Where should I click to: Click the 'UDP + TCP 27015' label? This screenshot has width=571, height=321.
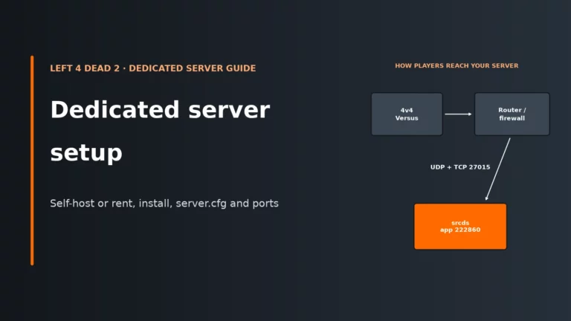pyautogui.click(x=460, y=167)
